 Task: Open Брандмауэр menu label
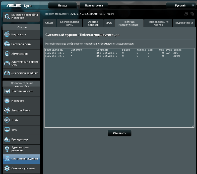20,139
